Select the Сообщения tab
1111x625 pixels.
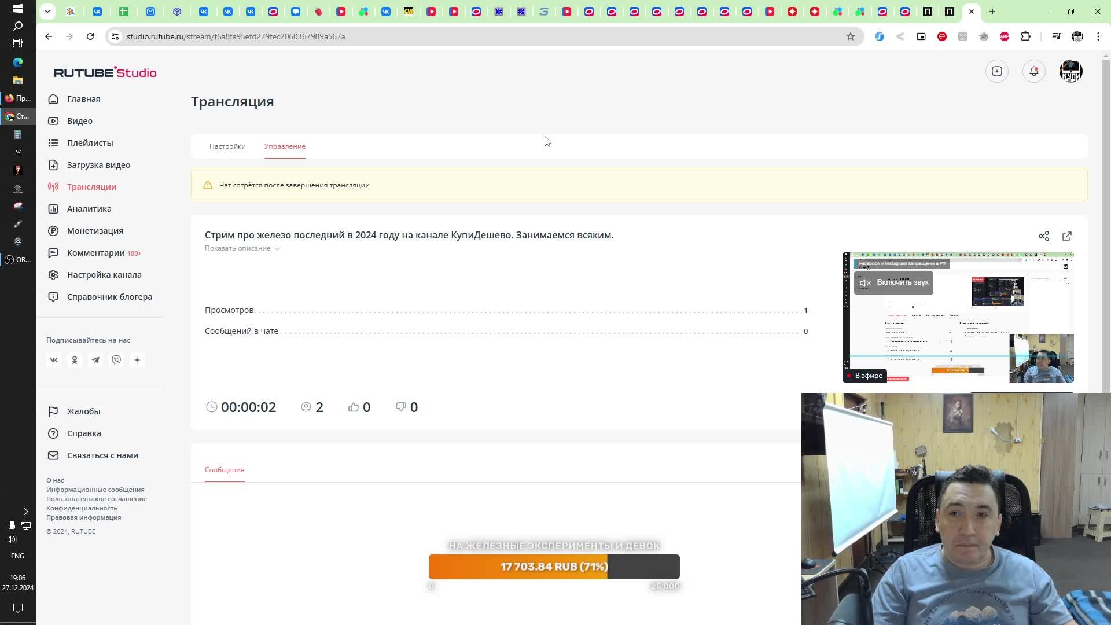click(x=225, y=470)
